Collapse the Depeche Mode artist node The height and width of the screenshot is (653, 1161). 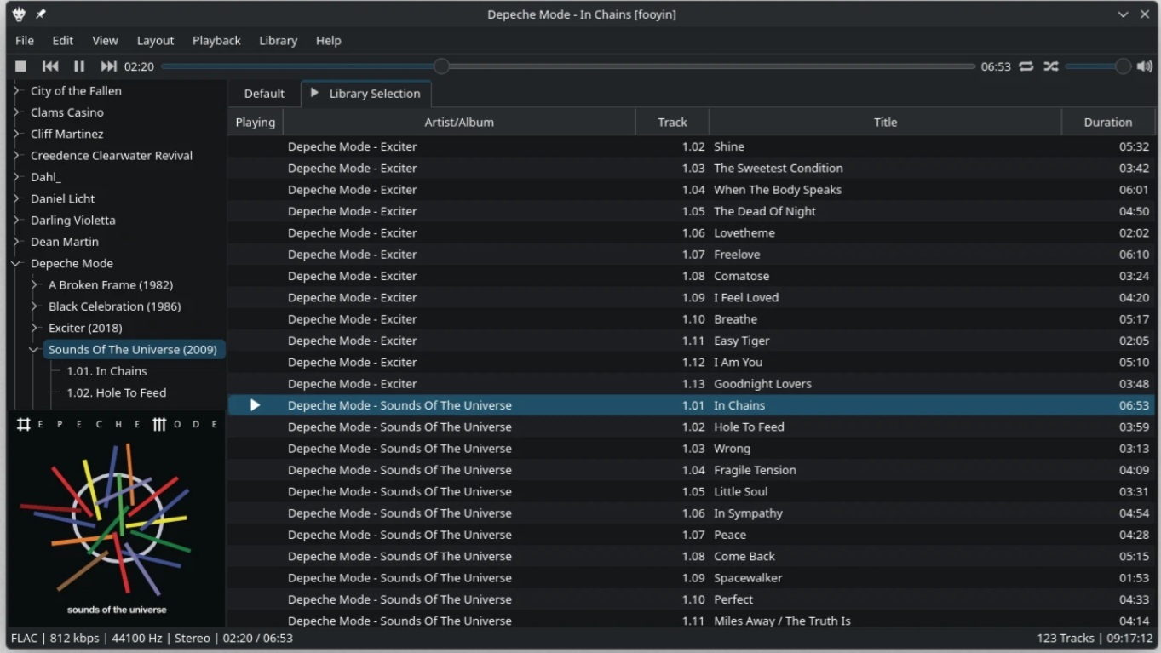pyautogui.click(x=16, y=263)
